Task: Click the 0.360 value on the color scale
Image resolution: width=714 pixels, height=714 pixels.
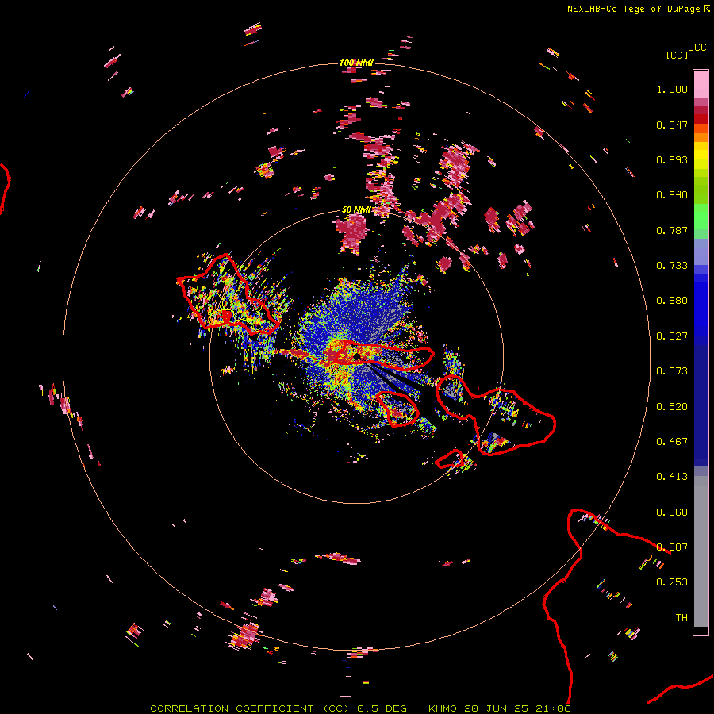Action: pyautogui.click(x=672, y=512)
